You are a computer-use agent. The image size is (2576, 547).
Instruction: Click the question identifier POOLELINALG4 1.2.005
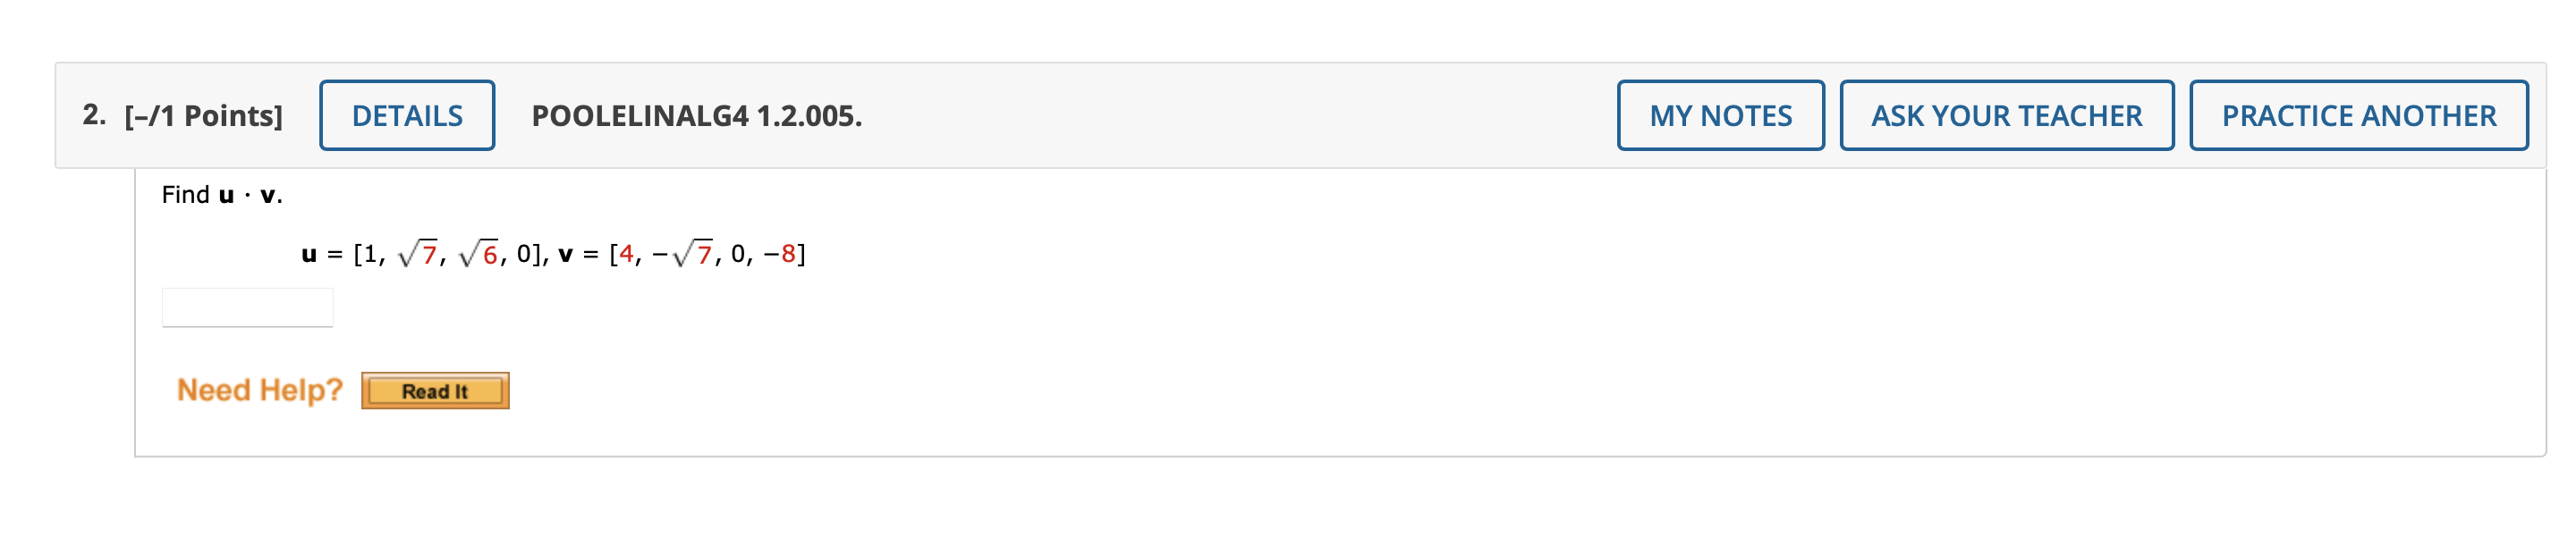pyautogui.click(x=694, y=116)
